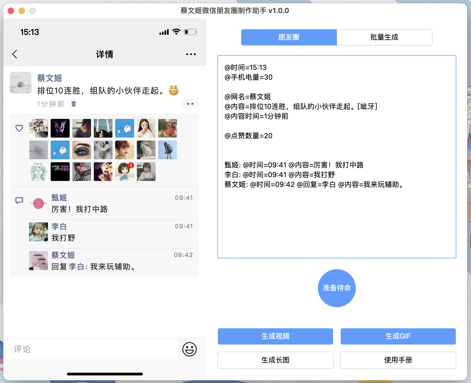Open 李白's baby photo comment avatar
471x383 pixels.
(38, 232)
